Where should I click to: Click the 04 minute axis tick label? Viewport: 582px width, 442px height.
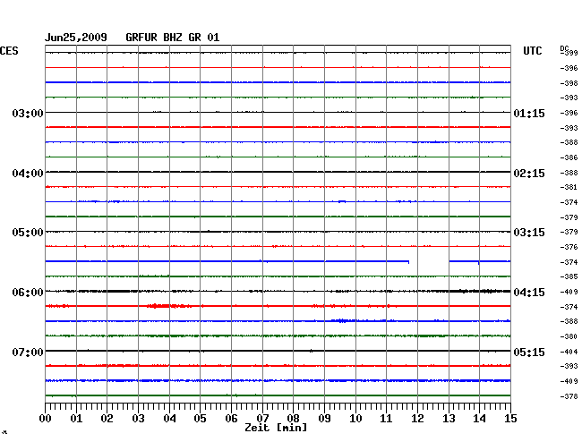pyautogui.click(x=169, y=419)
